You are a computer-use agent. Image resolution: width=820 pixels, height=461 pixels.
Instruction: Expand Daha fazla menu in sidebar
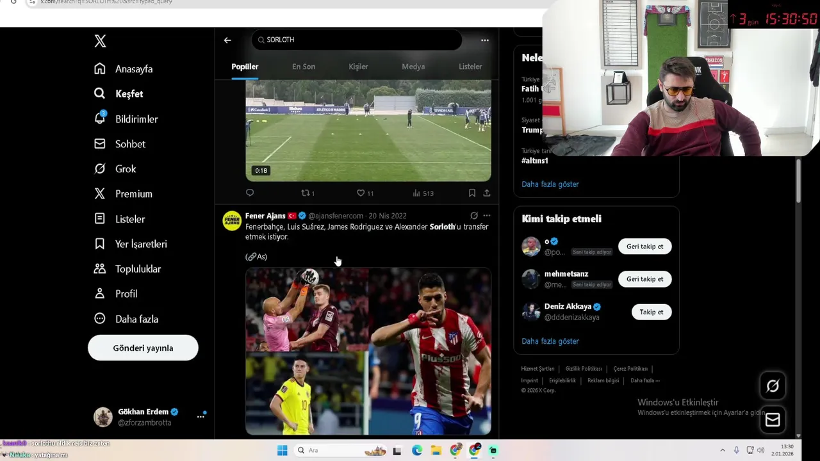[x=126, y=319]
